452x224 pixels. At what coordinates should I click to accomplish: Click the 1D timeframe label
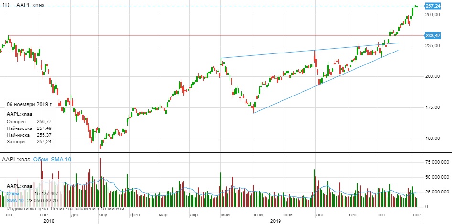(5, 5)
